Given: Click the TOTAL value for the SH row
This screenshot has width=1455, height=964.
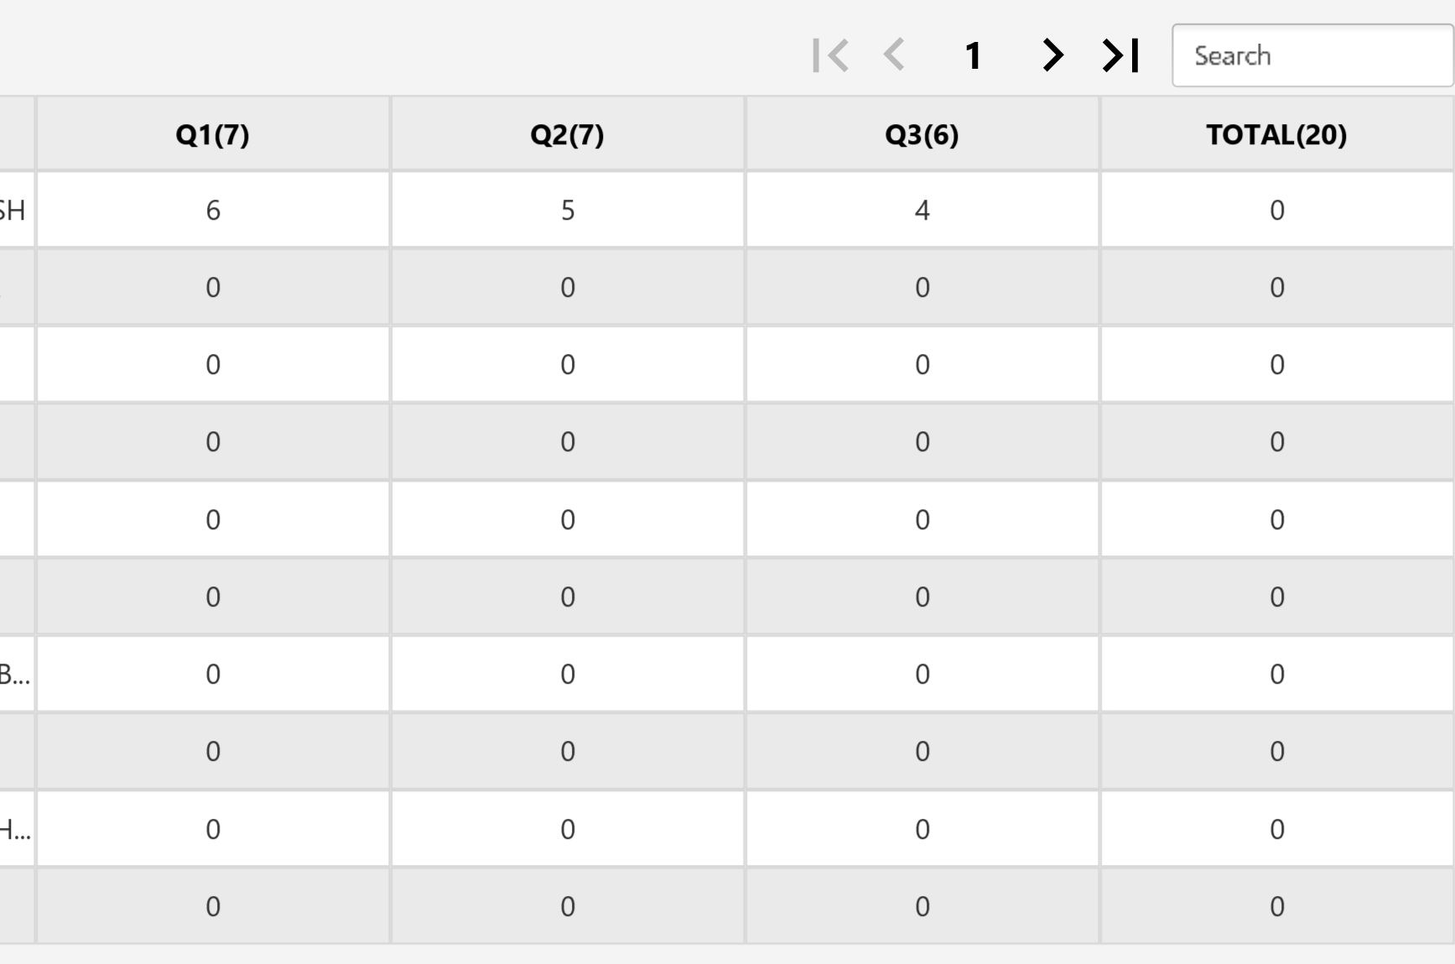Looking at the screenshot, I should pos(1276,211).
